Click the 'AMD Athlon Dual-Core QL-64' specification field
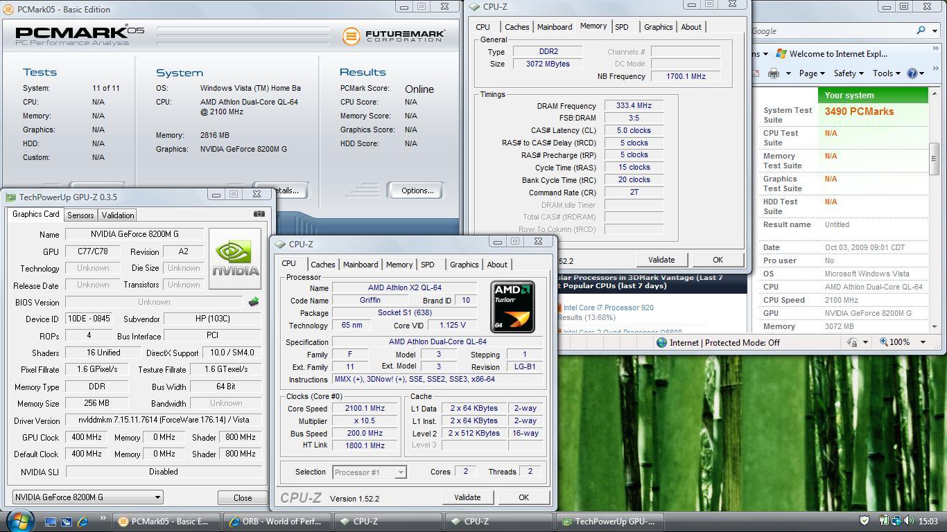Image resolution: width=947 pixels, height=532 pixels. point(437,342)
